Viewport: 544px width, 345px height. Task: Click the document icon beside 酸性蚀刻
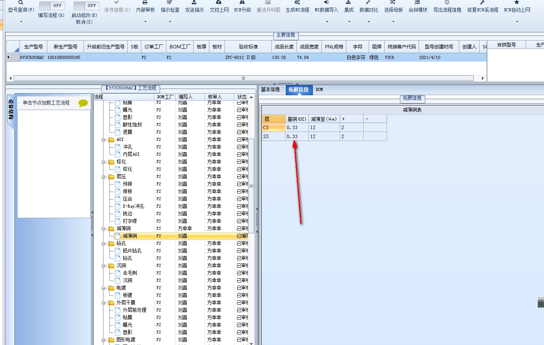pyautogui.click(x=118, y=124)
